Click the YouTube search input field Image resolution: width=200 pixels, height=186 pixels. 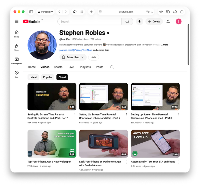pos(90,22)
